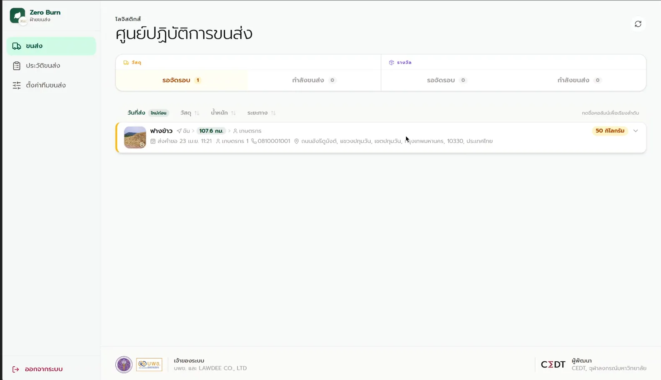Open ประวัติขนส่ง history page
This screenshot has height=380, width=661.
51,65
